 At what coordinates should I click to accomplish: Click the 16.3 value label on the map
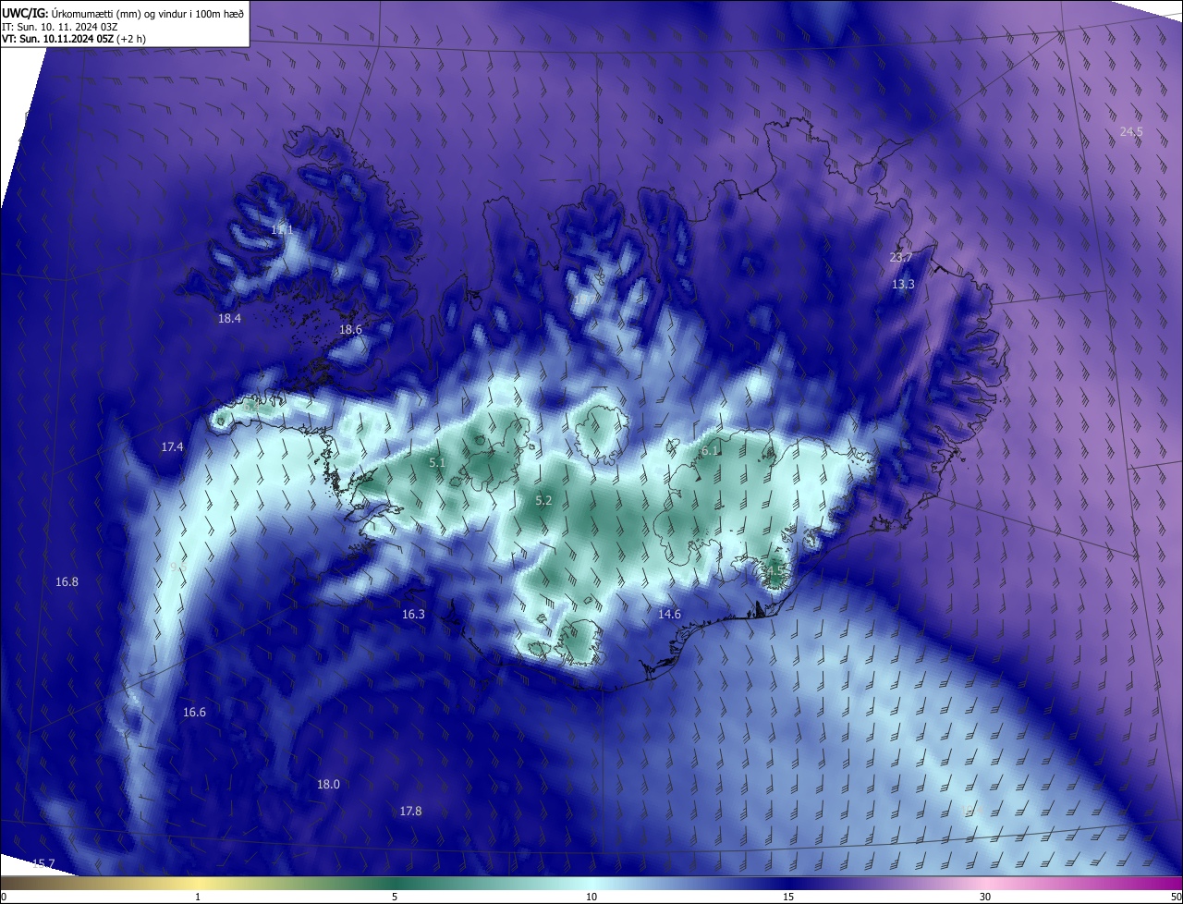[x=413, y=615]
